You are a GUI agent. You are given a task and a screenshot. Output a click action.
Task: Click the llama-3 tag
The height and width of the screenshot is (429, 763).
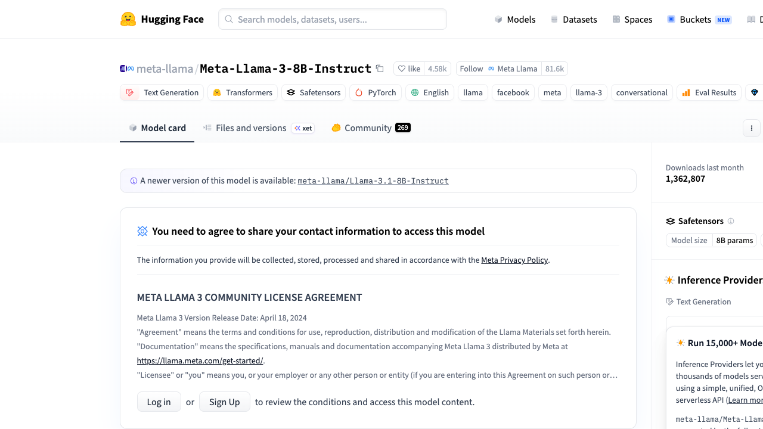(589, 92)
